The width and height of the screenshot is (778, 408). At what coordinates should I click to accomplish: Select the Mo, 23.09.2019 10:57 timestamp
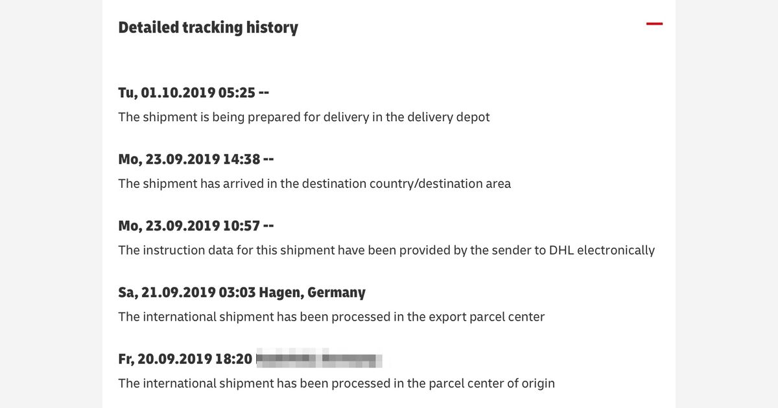pyautogui.click(x=189, y=226)
